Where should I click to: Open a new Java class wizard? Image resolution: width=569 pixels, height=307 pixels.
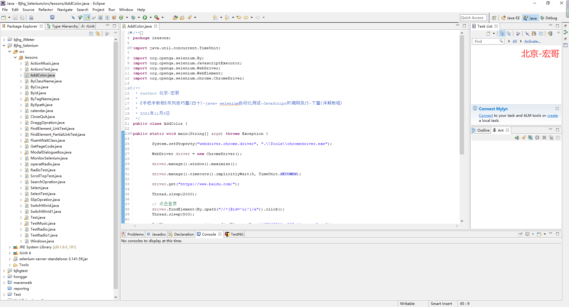coord(122,17)
